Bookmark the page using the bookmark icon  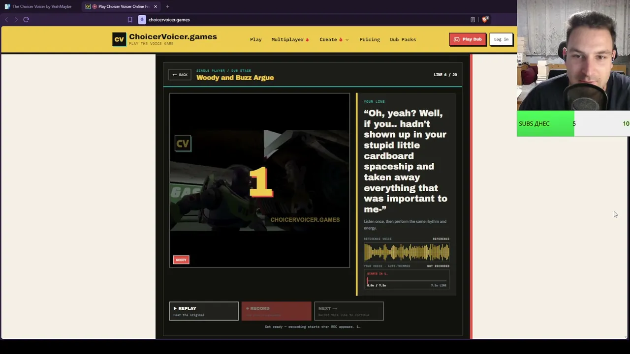pos(130,20)
